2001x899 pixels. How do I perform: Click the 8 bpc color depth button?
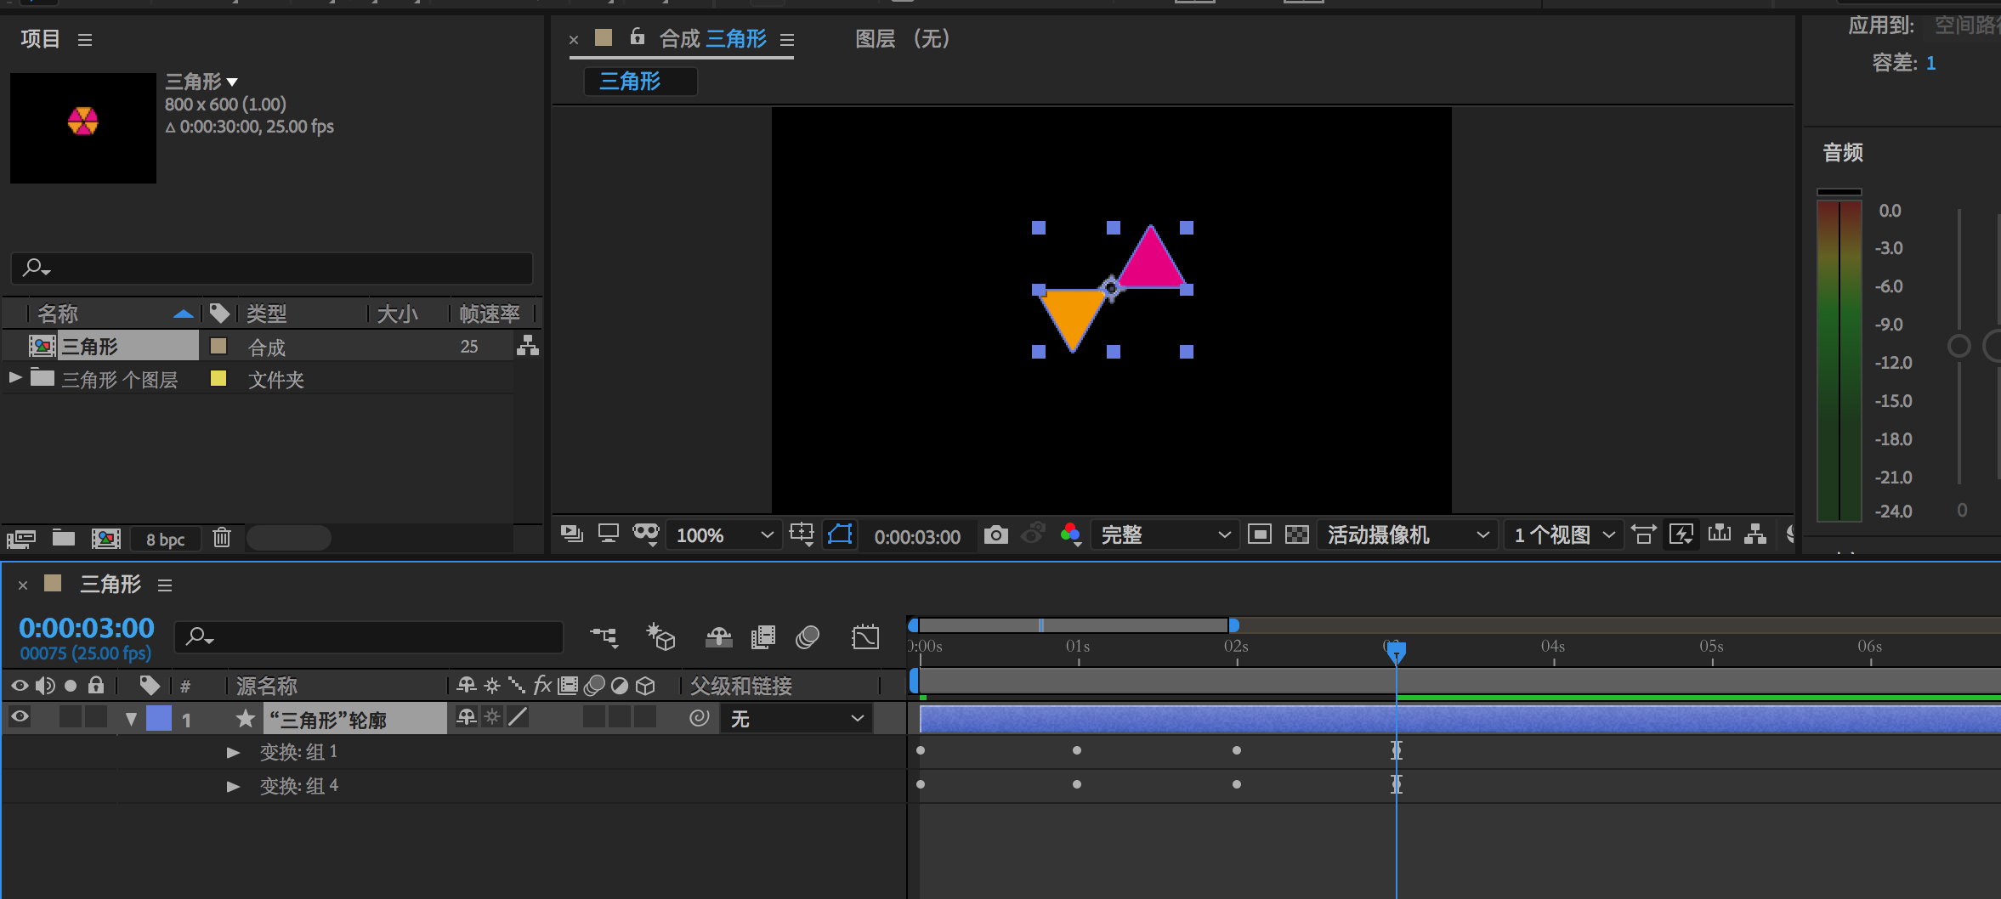[x=165, y=539]
